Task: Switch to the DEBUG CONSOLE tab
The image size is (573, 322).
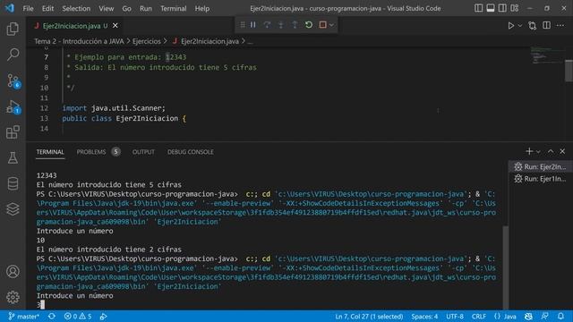Action: [191, 152]
